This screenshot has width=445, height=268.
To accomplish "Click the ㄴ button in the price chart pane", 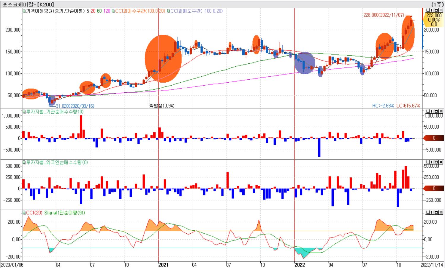I will (428, 10).
